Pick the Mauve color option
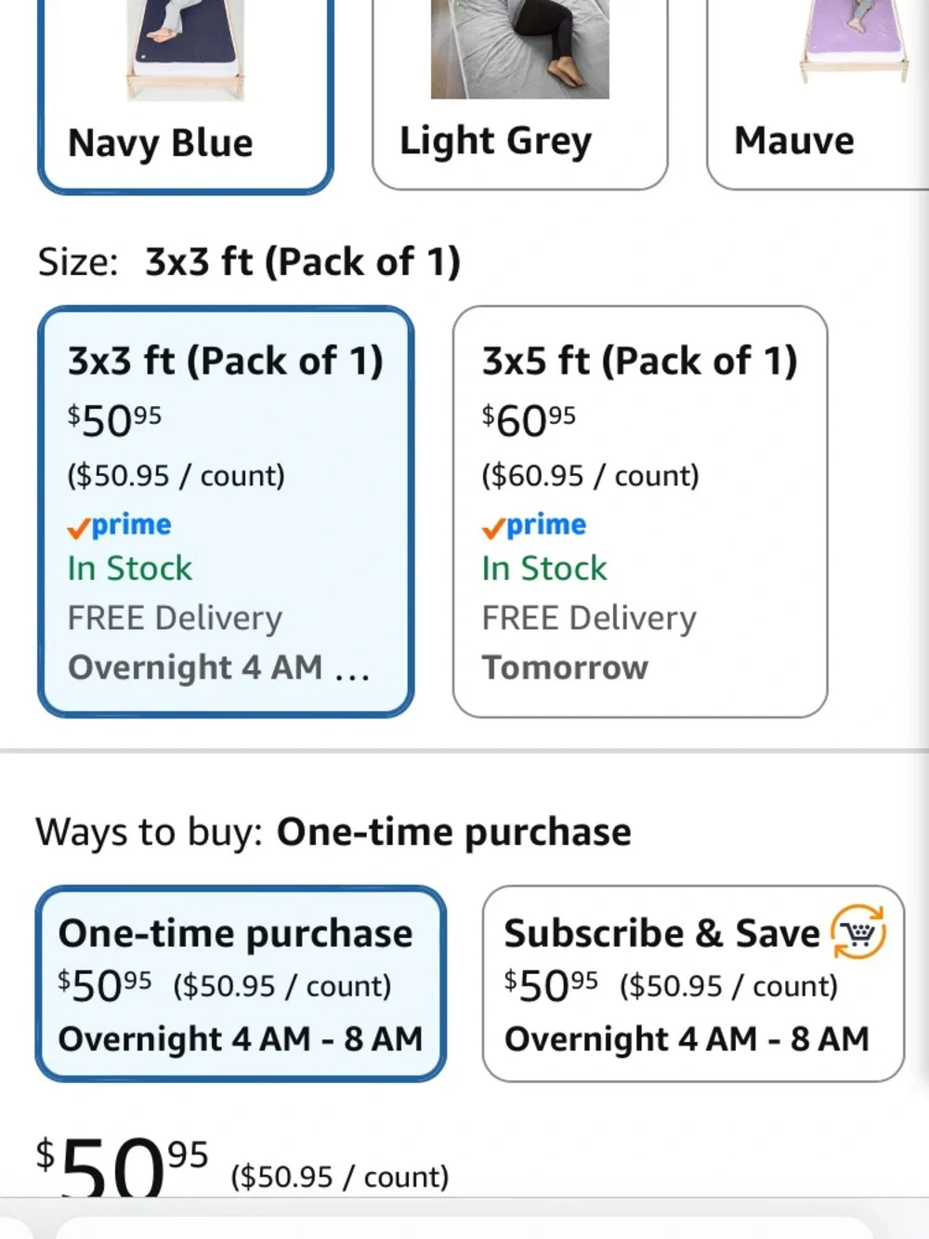Image resolution: width=929 pixels, height=1239 pixels. tap(818, 93)
